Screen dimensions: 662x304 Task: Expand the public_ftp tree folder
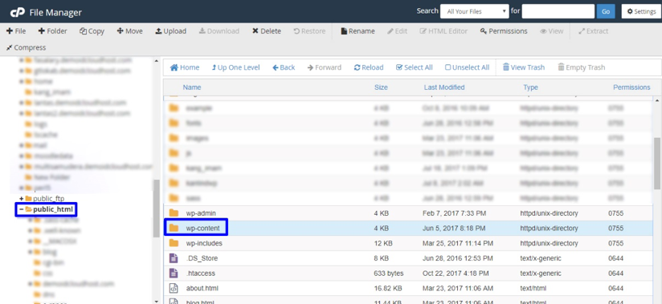coord(21,198)
